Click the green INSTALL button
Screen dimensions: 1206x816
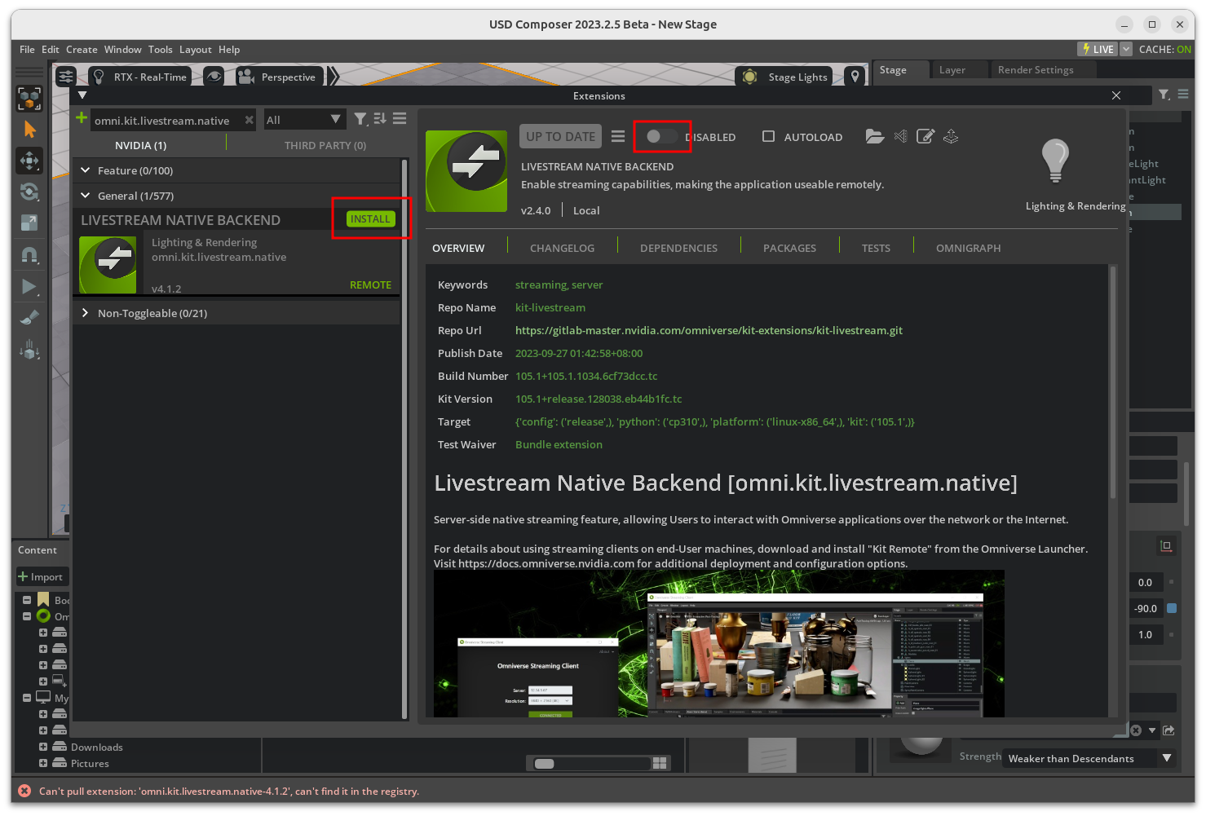tap(370, 218)
